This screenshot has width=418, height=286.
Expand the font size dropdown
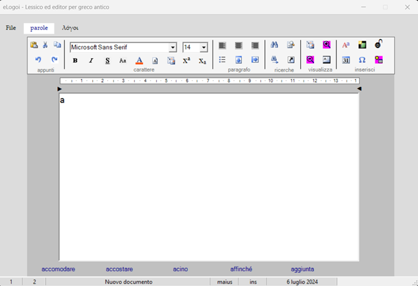[204, 48]
